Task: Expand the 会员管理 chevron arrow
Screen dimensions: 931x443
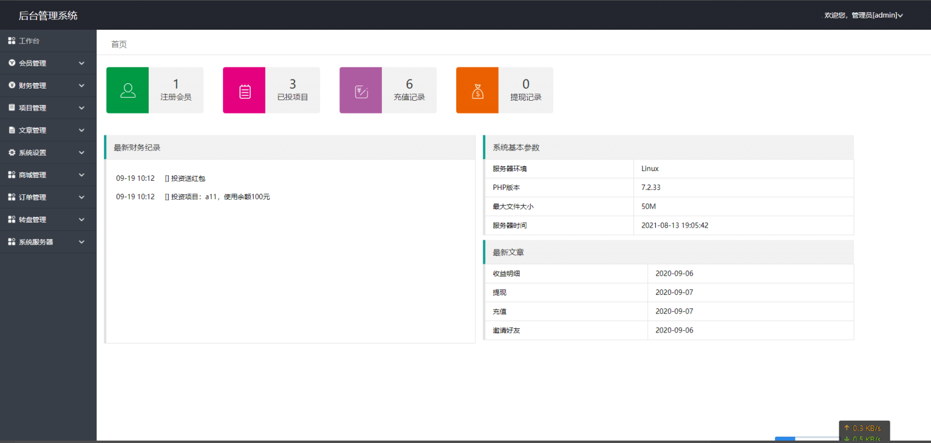Action: (82, 63)
